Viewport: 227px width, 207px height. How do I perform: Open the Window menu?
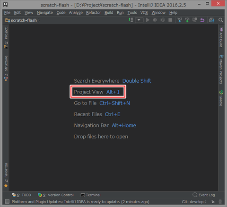pos(158,13)
